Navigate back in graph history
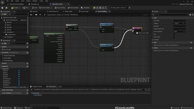 (36, 15)
